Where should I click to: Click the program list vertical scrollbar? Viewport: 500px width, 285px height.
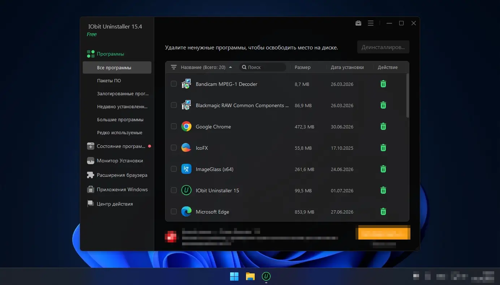pyautogui.click(x=408, y=96)
